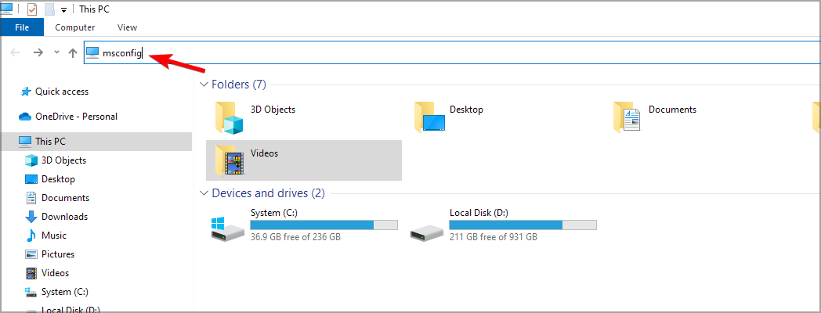
Task: Click the up one level arrow
Action: pyautogui.click(x=72, y=52)
